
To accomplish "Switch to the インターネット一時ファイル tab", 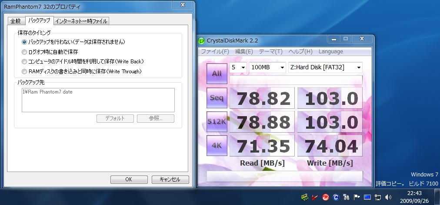I will (81, 21).
